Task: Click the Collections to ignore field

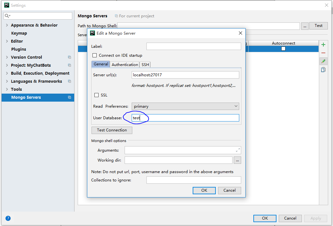Action: (194, 180)
